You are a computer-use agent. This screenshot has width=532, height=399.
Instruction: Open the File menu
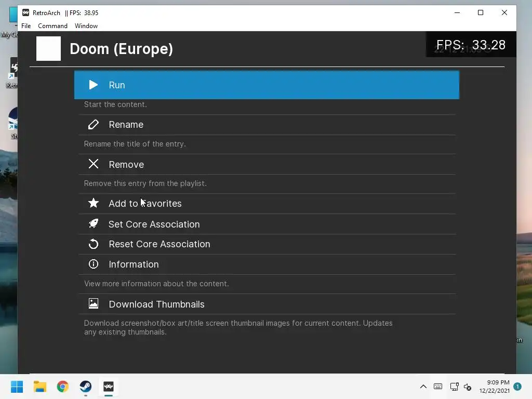(x=26, y=26)
